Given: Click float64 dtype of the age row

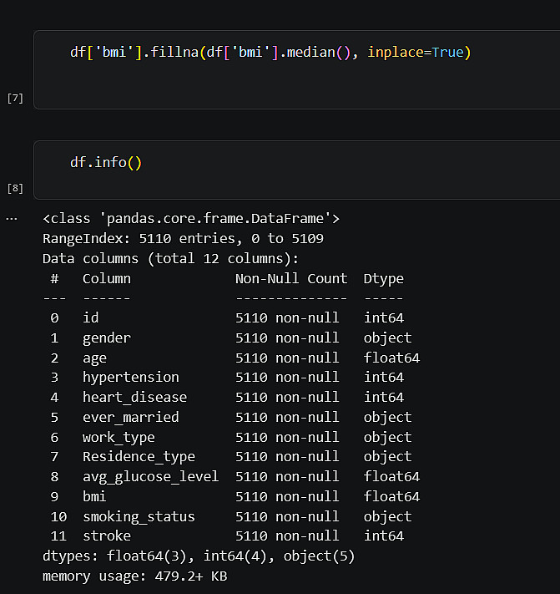Looking at the screenshot, I should [x=391, y=358].
